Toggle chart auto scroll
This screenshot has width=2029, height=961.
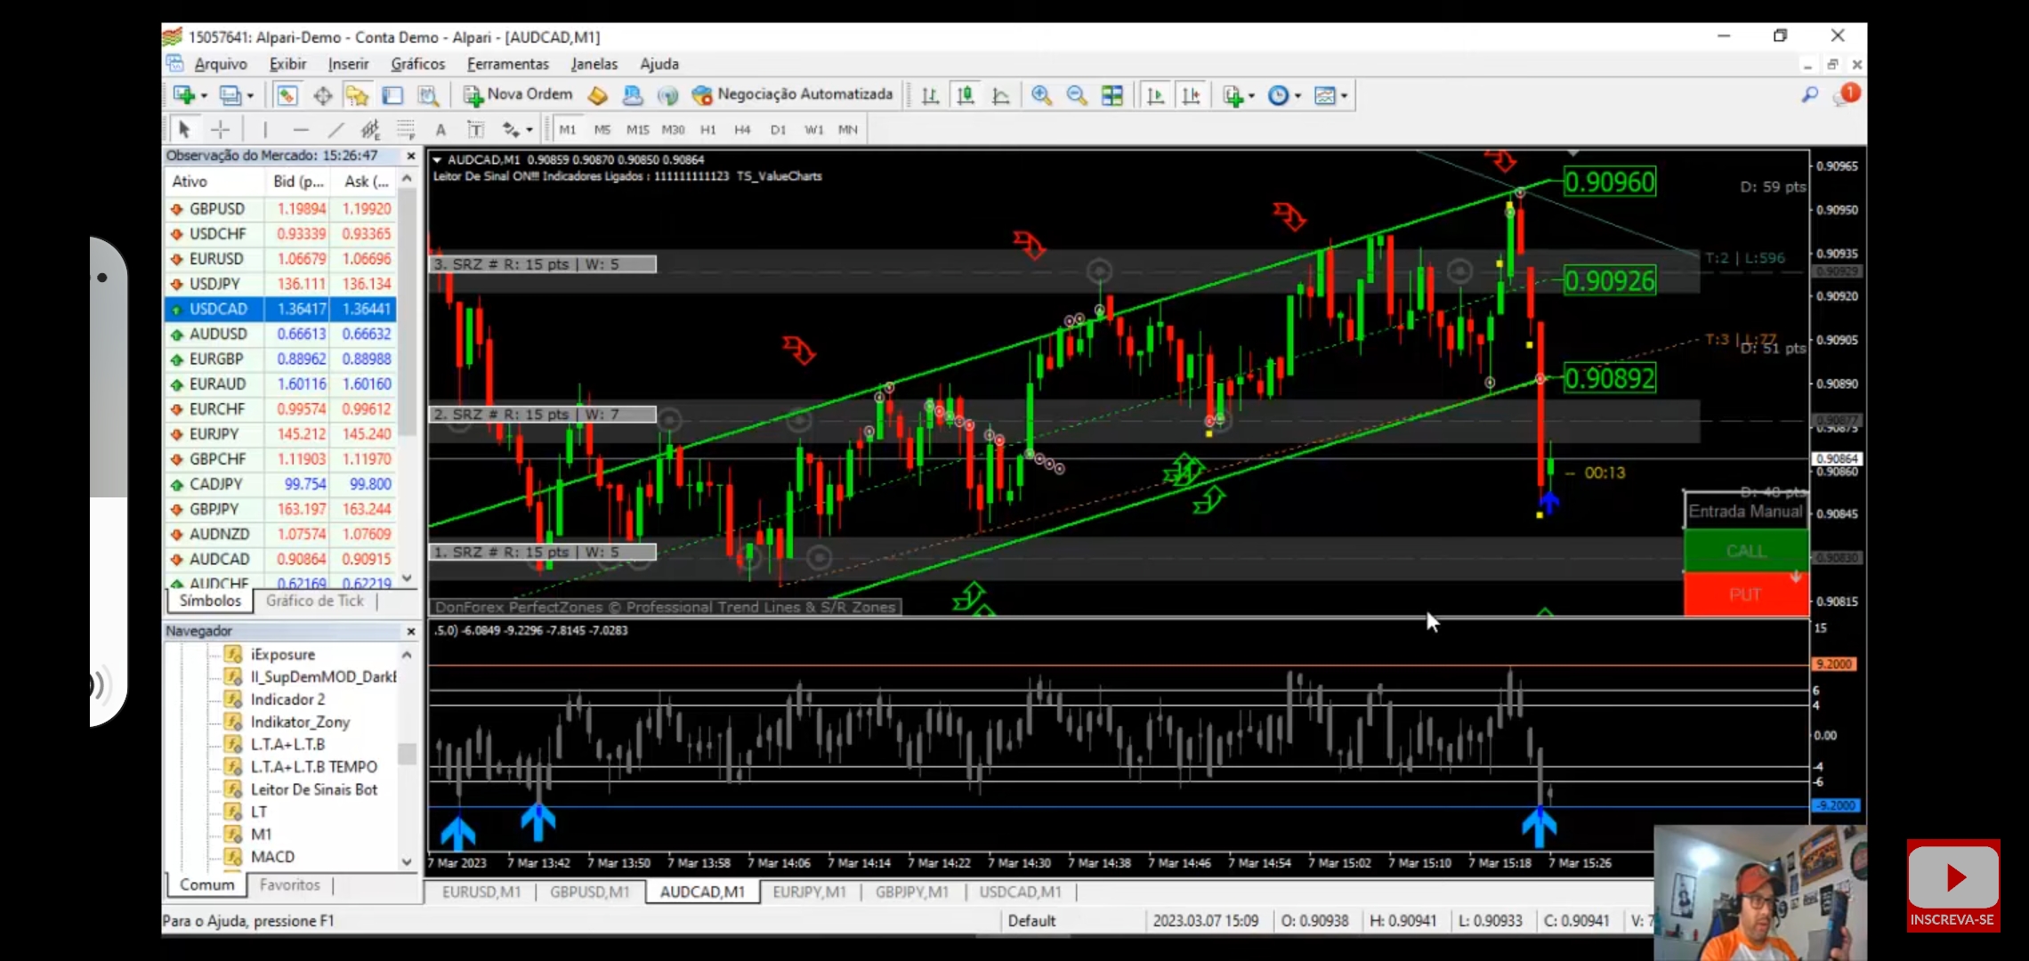[x=1155, y=95]
